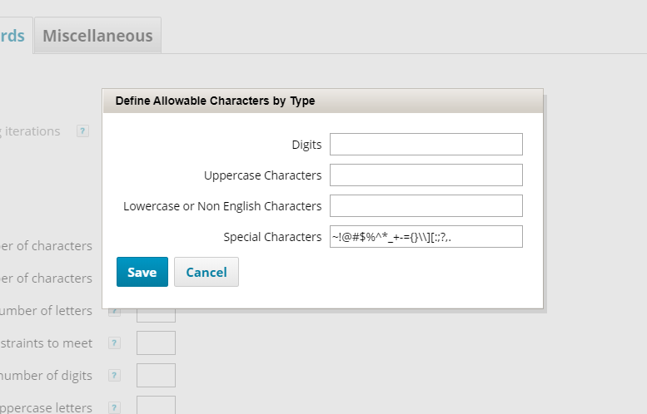Select the partially visible tab ending in 'rds'
Screen dimensions: 647x414
(12, 36)
